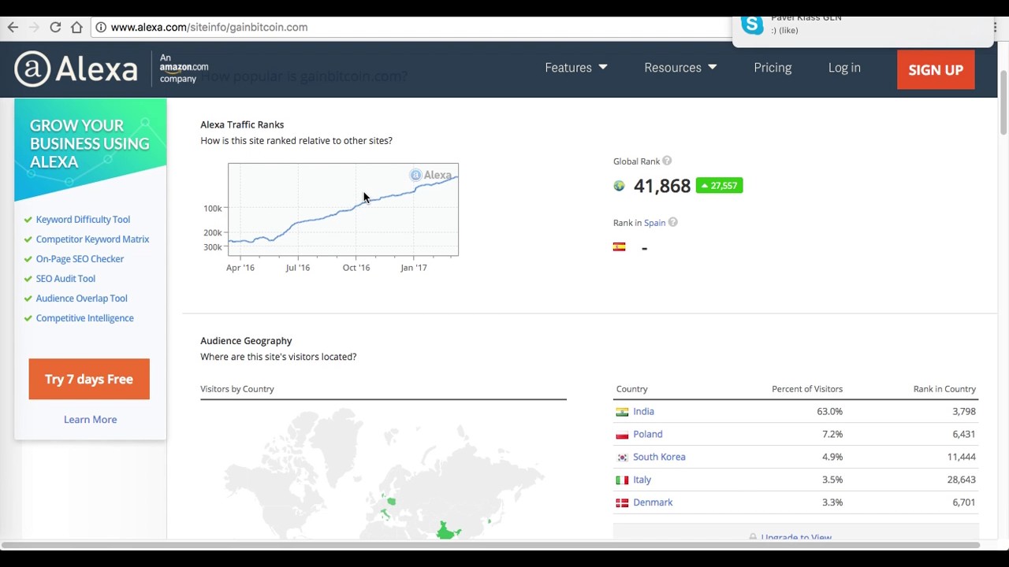Open the Pricing page

[x=773, y=68]
